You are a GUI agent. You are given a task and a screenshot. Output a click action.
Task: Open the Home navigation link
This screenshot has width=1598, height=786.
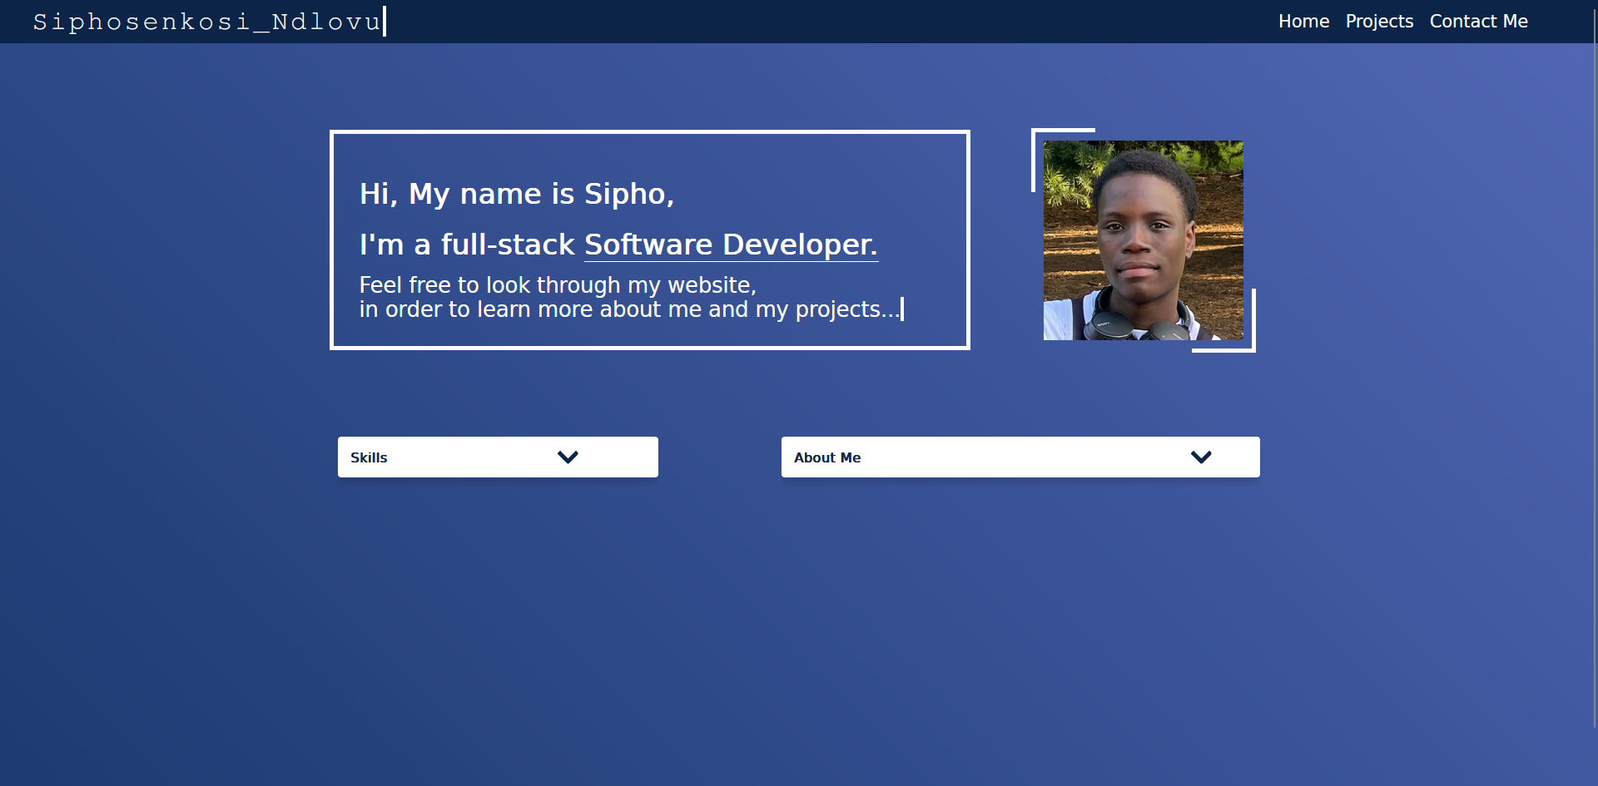(x=1303, y=22)
